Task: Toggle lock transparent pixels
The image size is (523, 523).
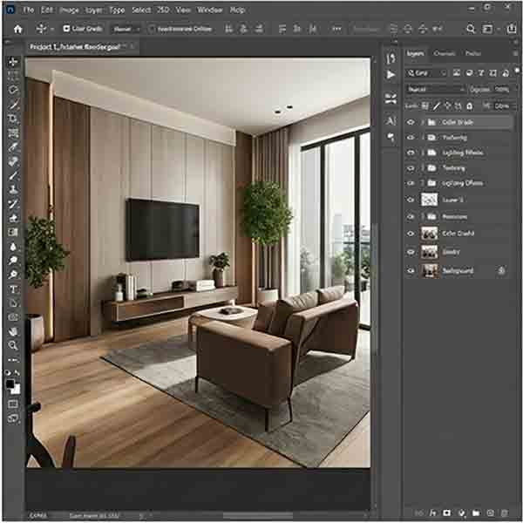Action: [x=425, y=106]
